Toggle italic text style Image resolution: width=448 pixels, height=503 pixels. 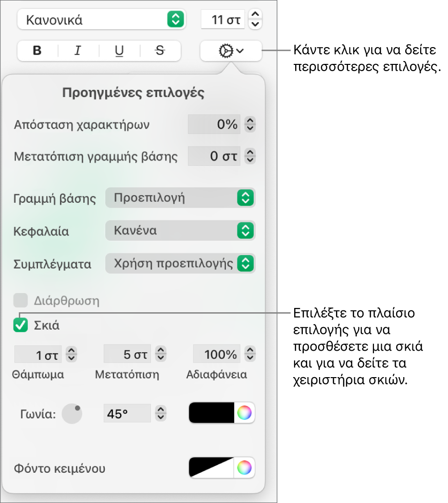click(x=78, y=51)
